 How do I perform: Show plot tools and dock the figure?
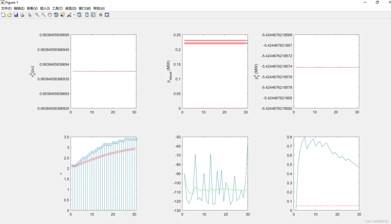107,15
